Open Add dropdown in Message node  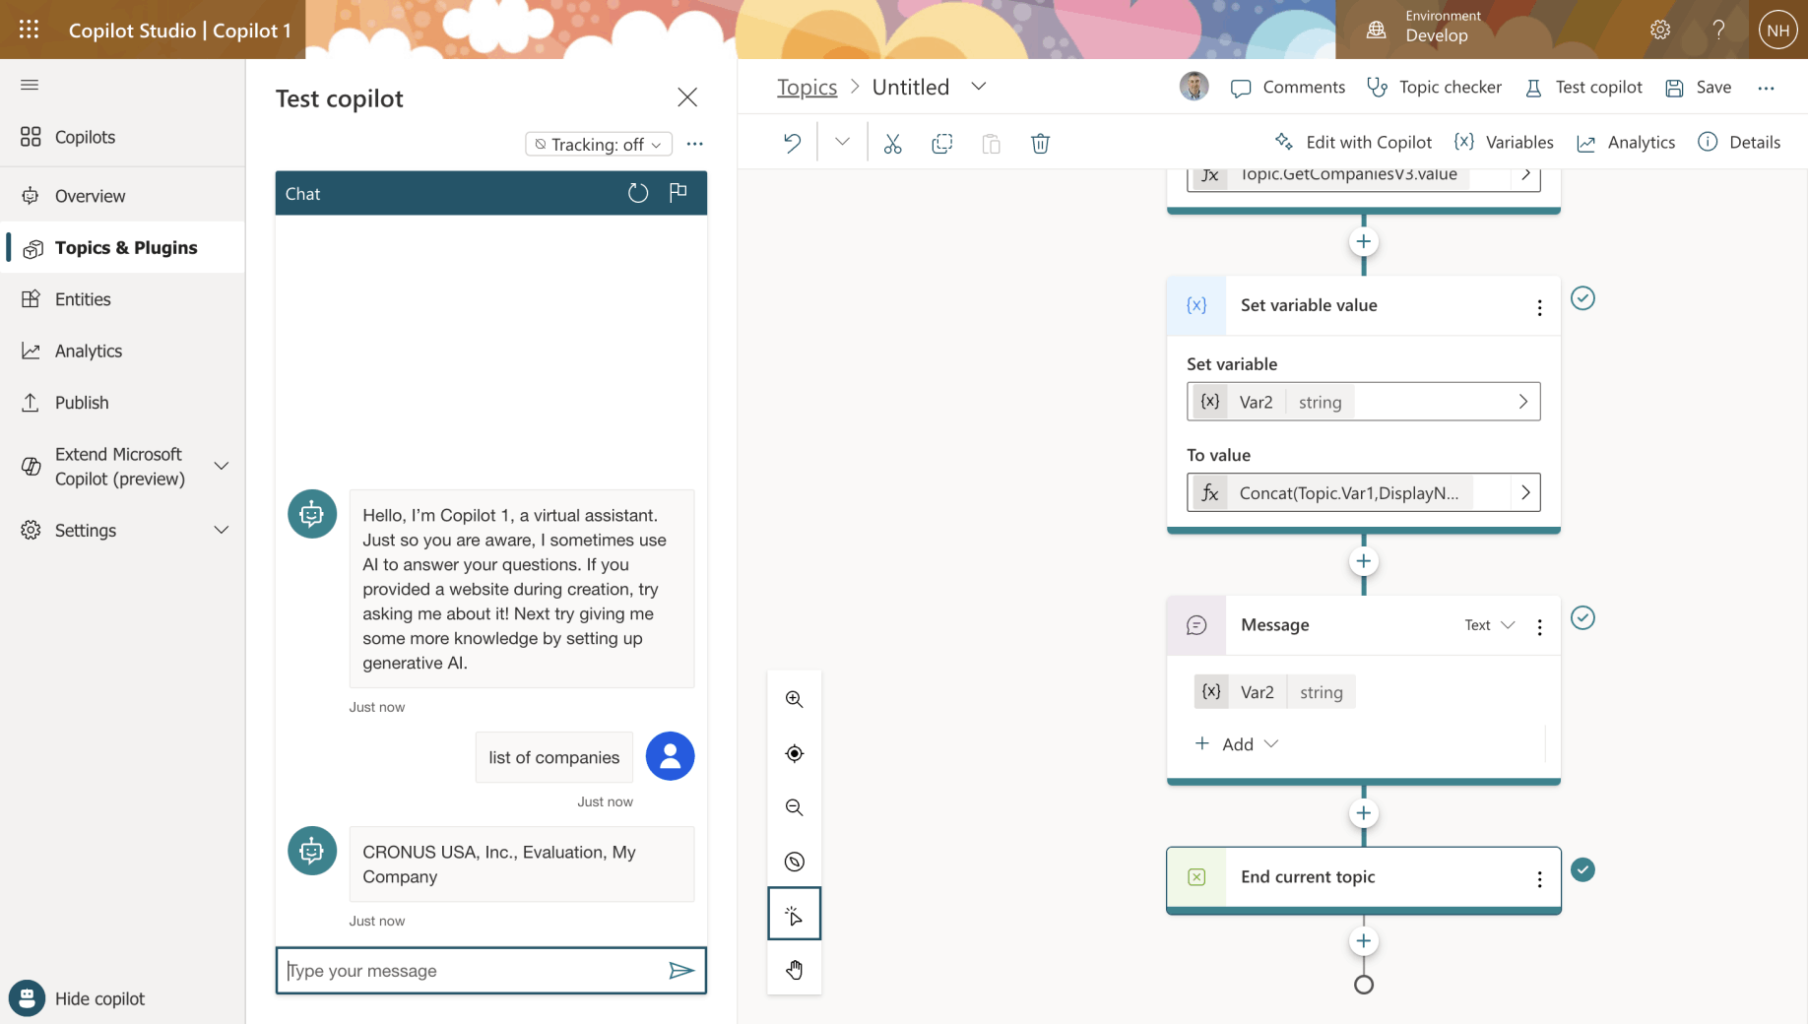tap(1236, 744)
